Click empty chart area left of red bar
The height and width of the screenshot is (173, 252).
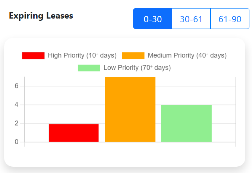[x=37, y=112]
